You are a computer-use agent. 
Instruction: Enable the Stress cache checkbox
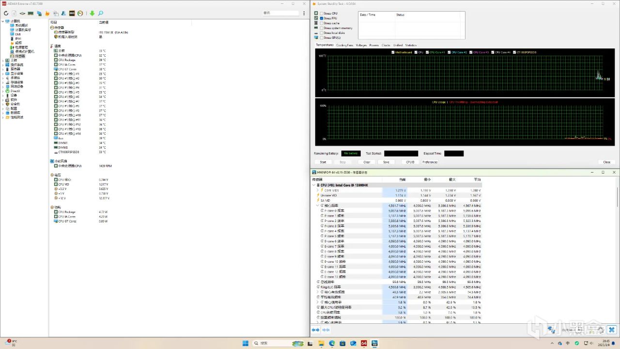tap(322, 23)
